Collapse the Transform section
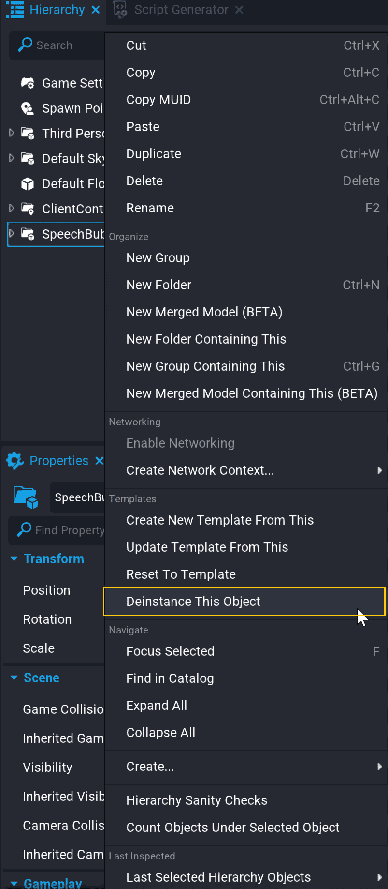Viewport: 388px width, 889px height. click(14, 558)
